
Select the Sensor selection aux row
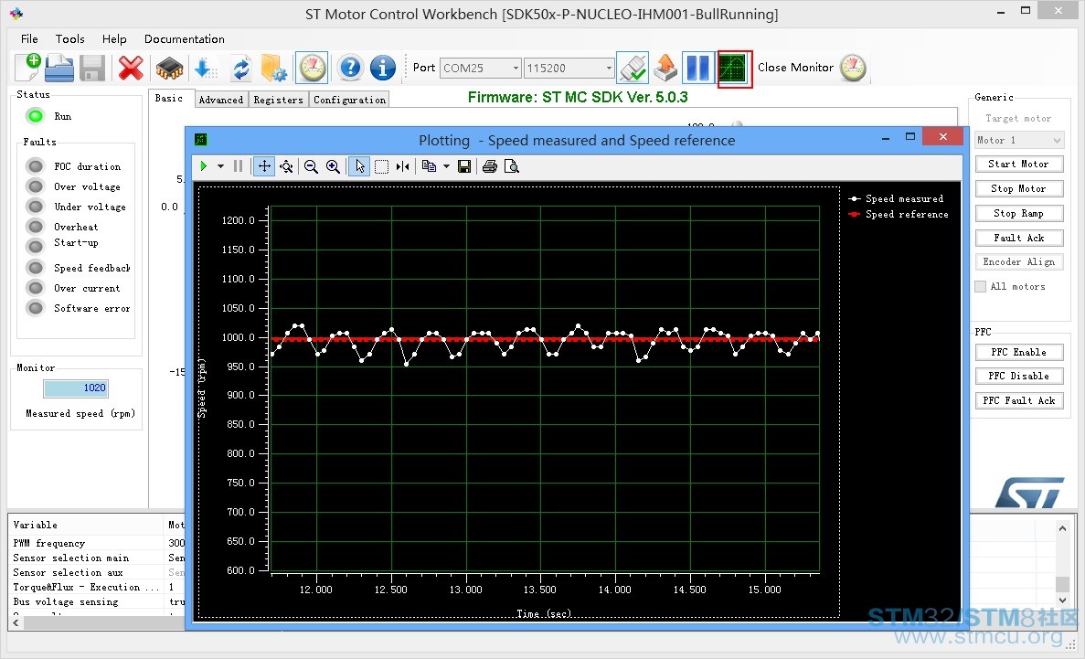coord(98,572)
